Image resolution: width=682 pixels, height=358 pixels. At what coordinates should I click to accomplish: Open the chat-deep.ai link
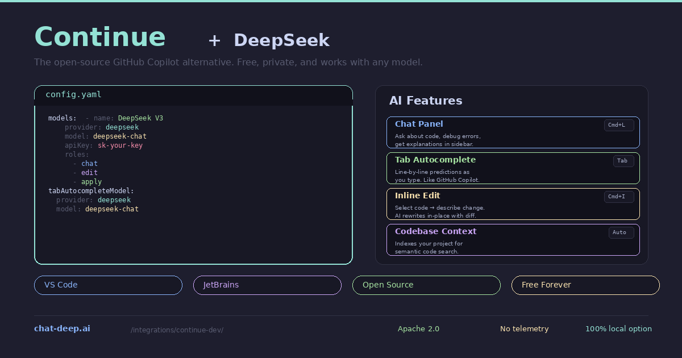pyautogui.click(x=62, y=328)
